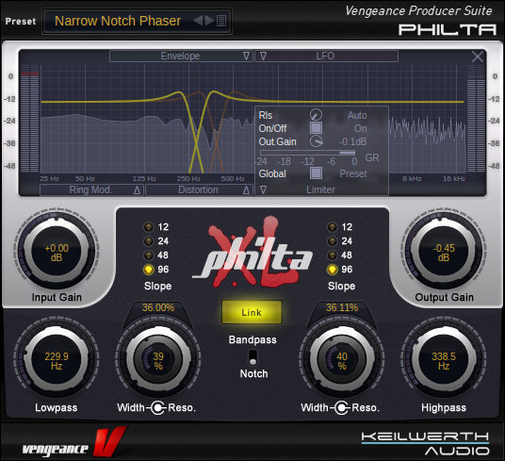Viewport: 505px width, 461px height.
Task: Click the limiter On status text
Action: [x=361, y=128]
